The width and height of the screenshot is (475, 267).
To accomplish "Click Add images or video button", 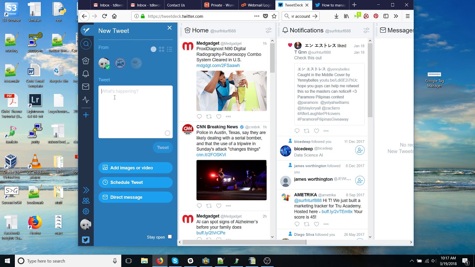I will point(135,168).
